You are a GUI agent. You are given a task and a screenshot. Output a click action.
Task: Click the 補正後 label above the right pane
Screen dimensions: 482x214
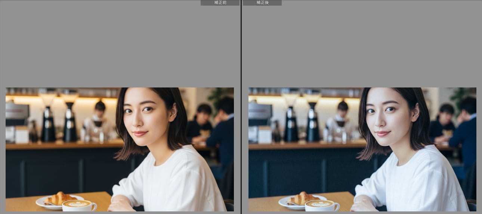tap(262, 3)
